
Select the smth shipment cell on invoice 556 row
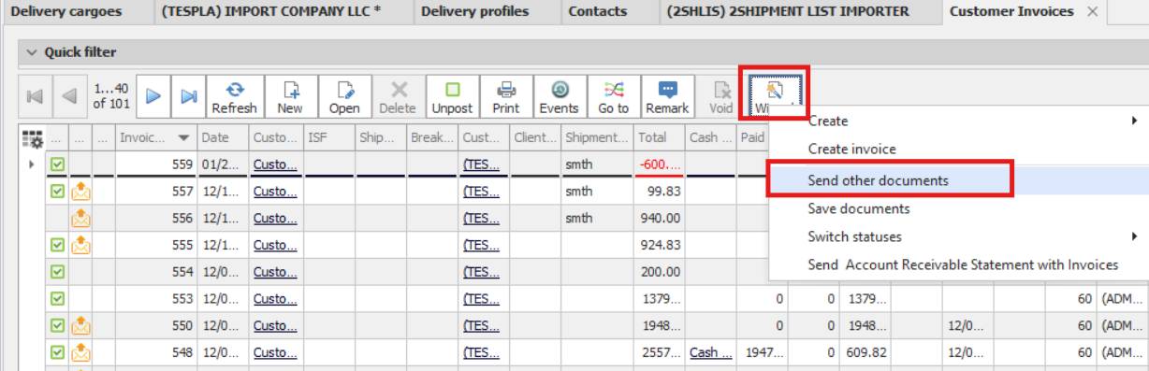597,219
